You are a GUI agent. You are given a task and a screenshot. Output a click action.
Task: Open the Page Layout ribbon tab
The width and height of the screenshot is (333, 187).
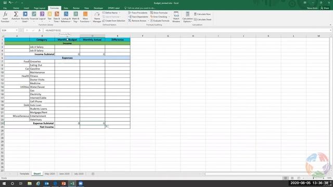click(40, 8)
